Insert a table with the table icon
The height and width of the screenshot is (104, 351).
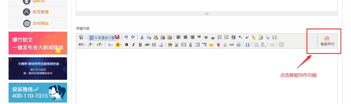[197, 45]
